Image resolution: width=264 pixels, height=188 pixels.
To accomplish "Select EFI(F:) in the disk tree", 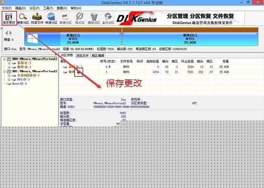I will coord(23,79).
